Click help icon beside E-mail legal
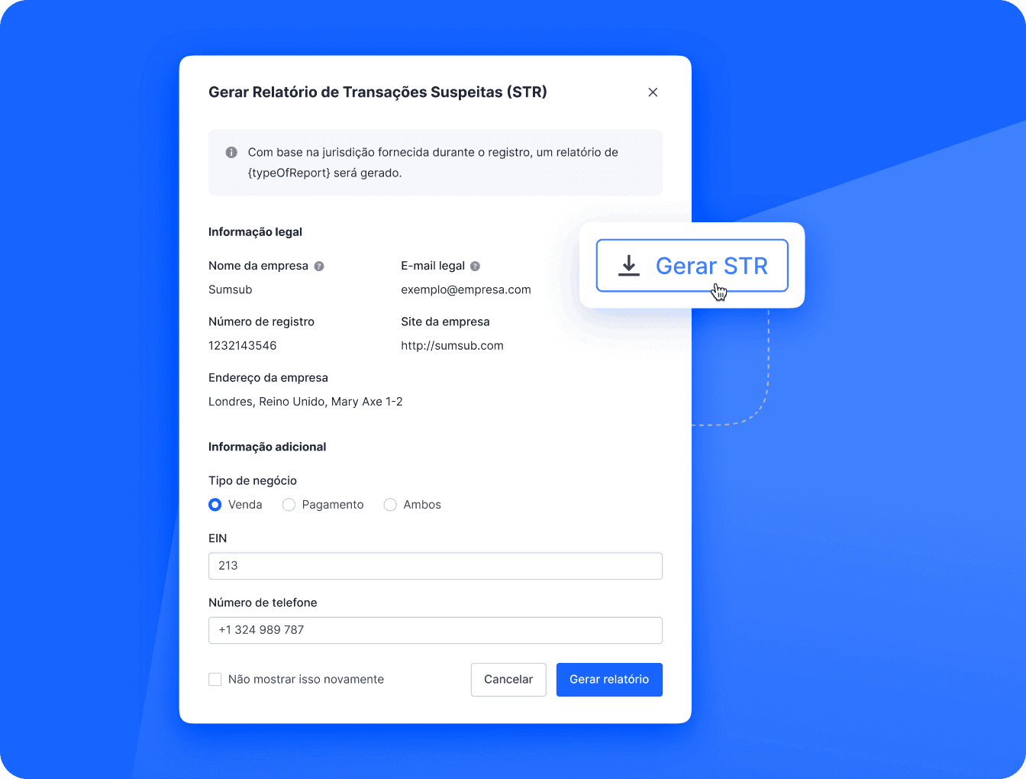 (x=475, y=267)
